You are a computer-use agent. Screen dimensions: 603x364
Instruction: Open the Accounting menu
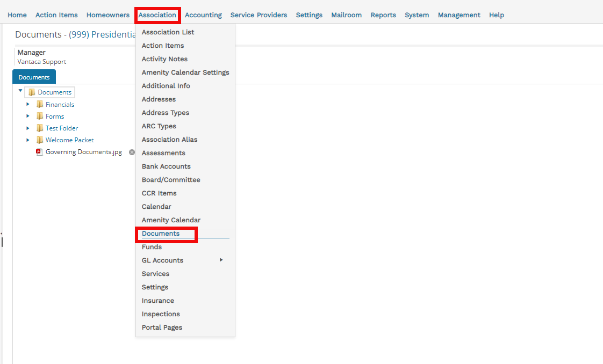point(204,15)
